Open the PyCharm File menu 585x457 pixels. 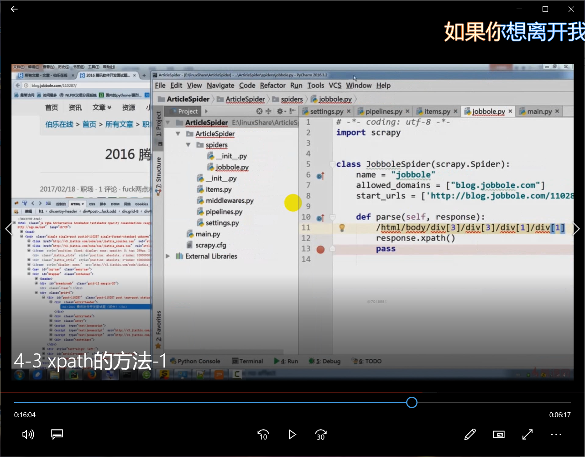(160, 85)
